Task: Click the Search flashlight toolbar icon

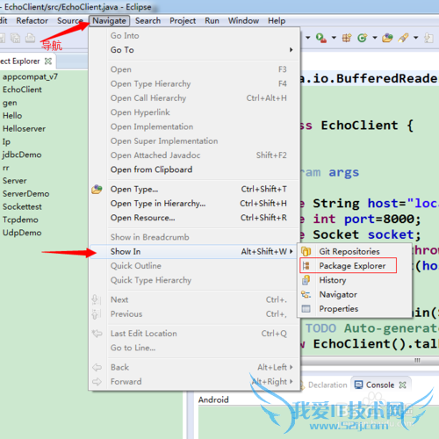Action: click(x=403, y=38)
